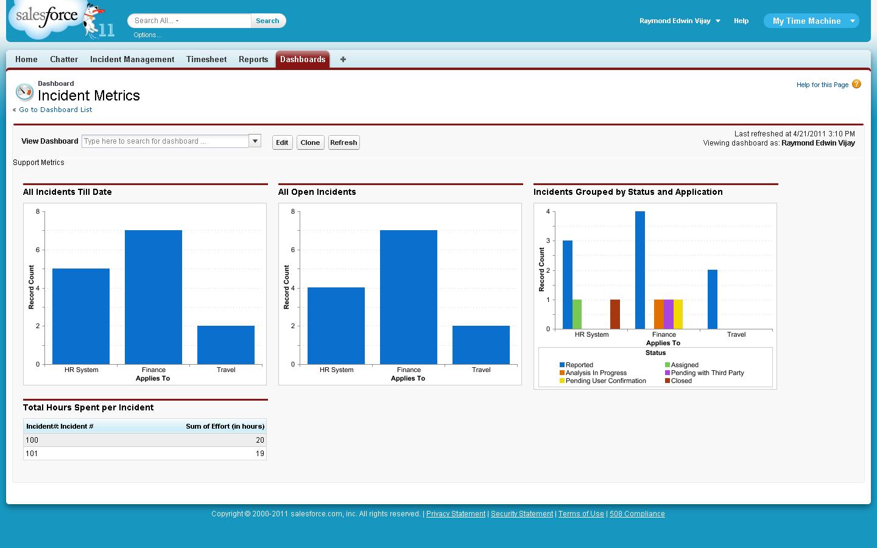This screenshot has width=877, height=548.
Task: Click the dark red Closed legend swatch
Action: point(667,381)
